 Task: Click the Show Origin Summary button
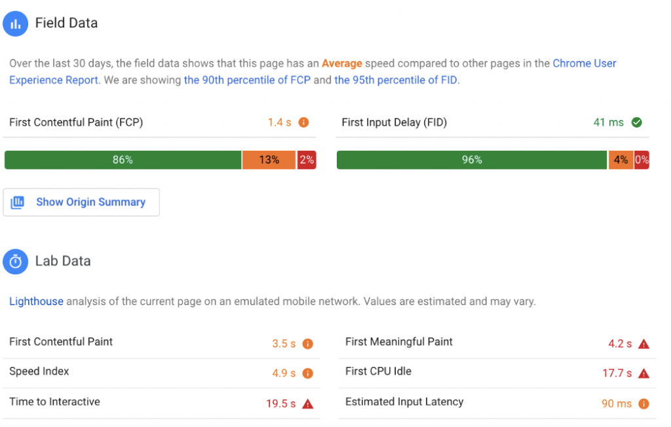[x=81, y=202]
